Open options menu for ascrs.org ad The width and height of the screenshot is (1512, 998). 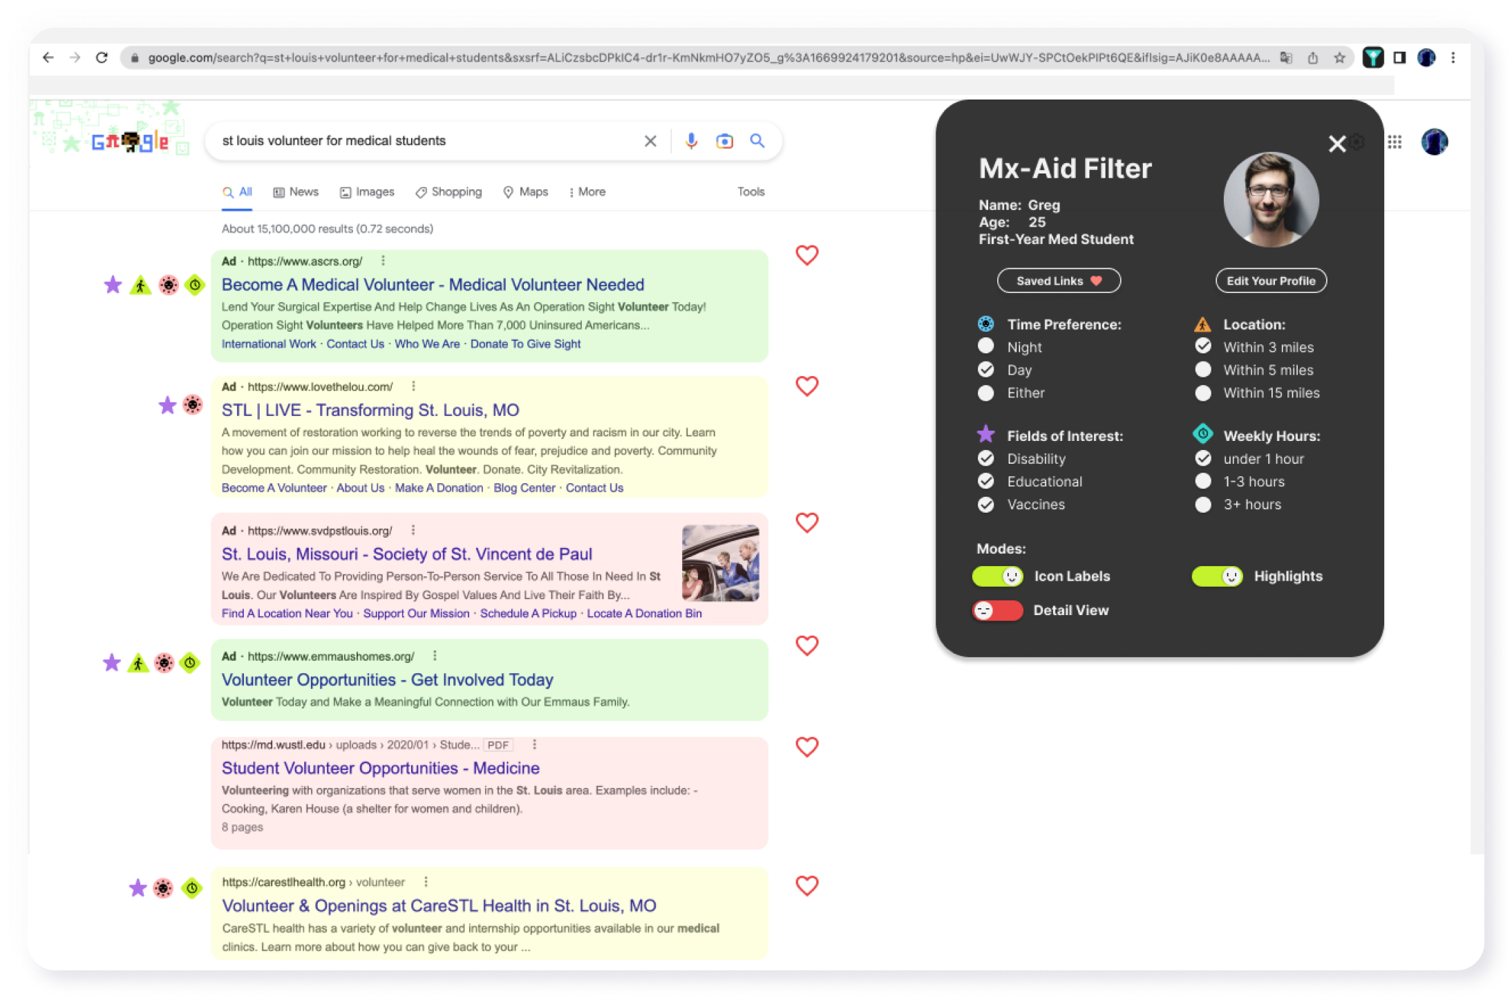click(x=383, y=261)
